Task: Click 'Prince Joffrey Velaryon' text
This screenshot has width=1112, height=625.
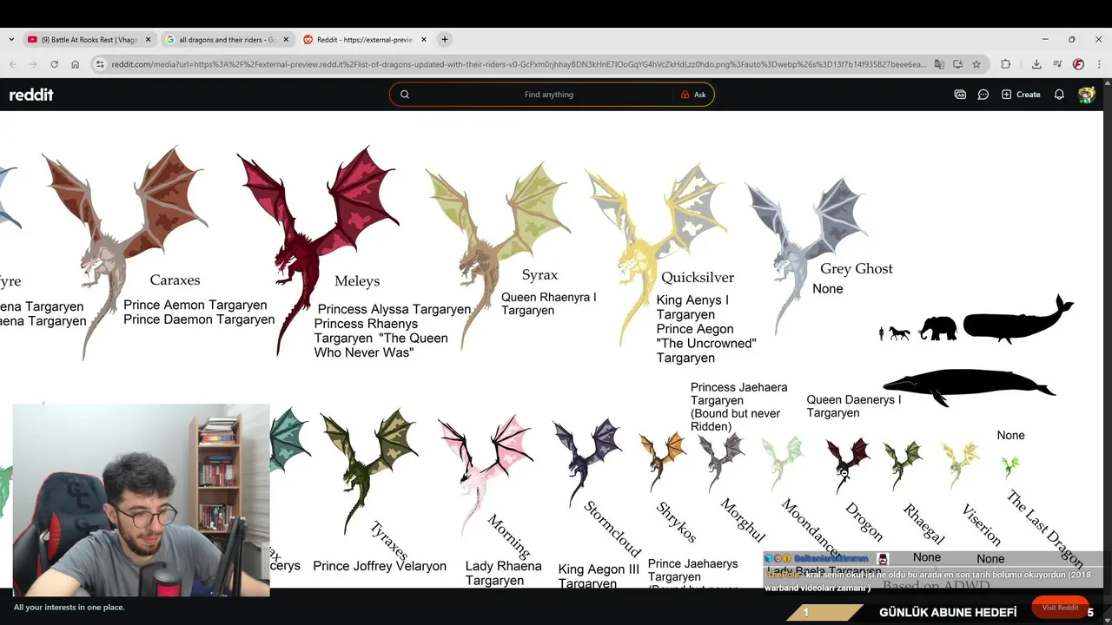Action: pyautogui.click(x=380, y=566)
